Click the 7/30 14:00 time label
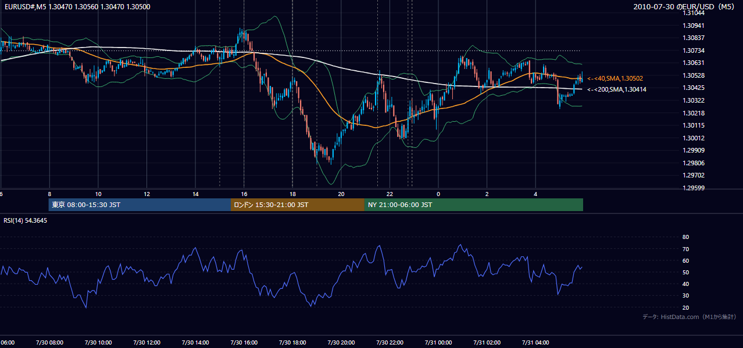 (195, 343)
